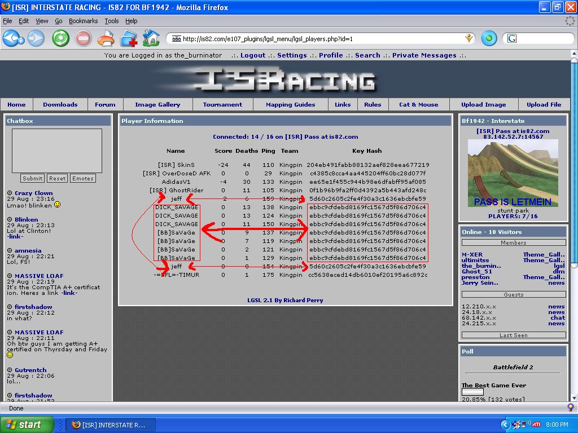Click the clock in the system tray
The height and width of the screenshot is (433, 578).
pos(557,425)
